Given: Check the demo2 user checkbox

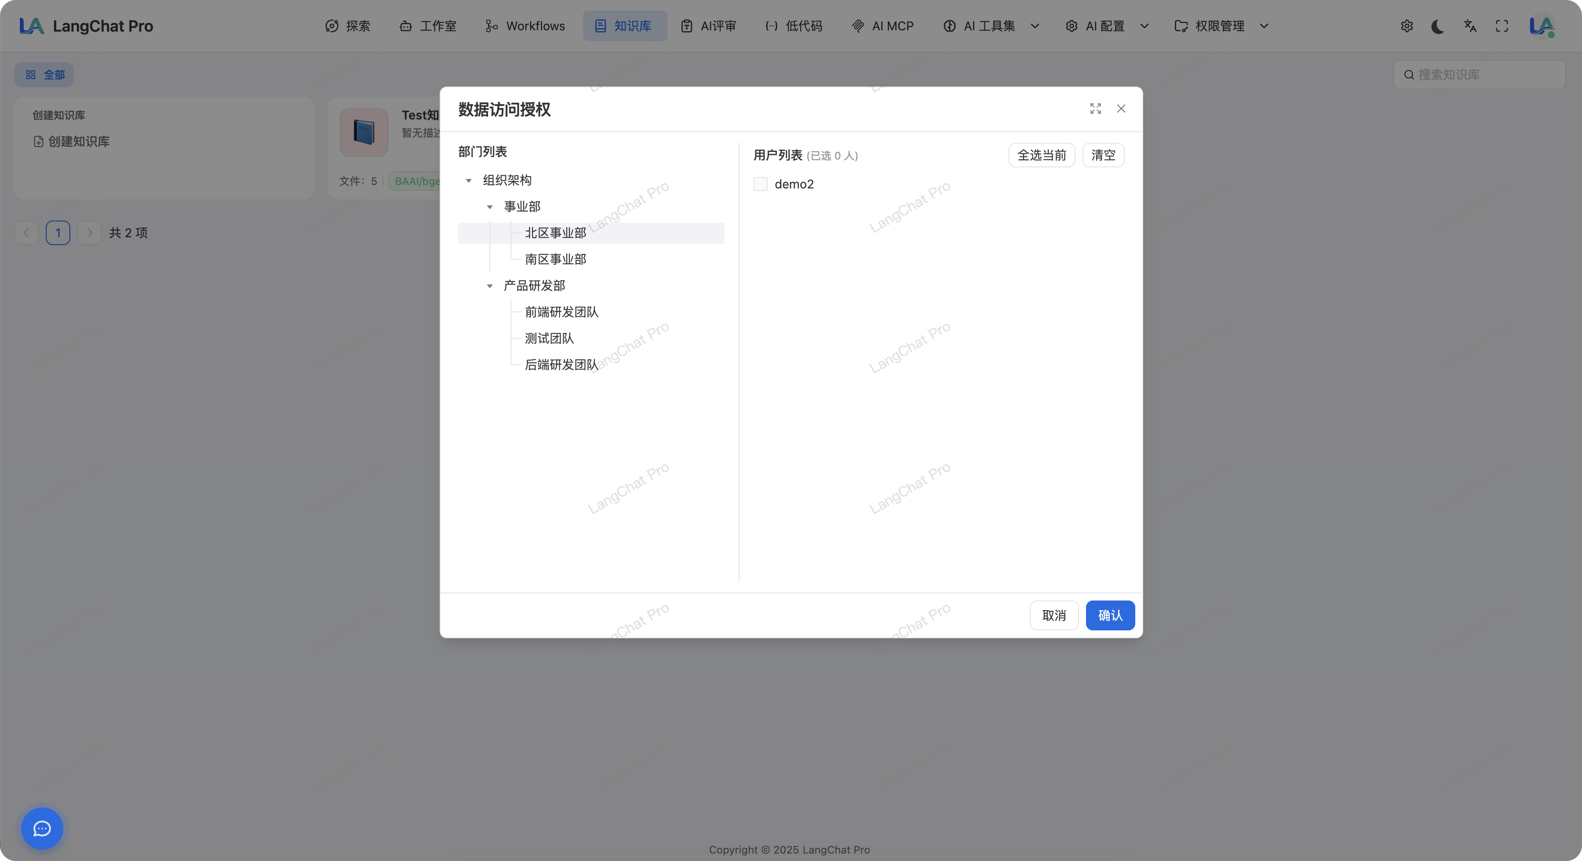Looking at the screenshot, I should [760, 184].
